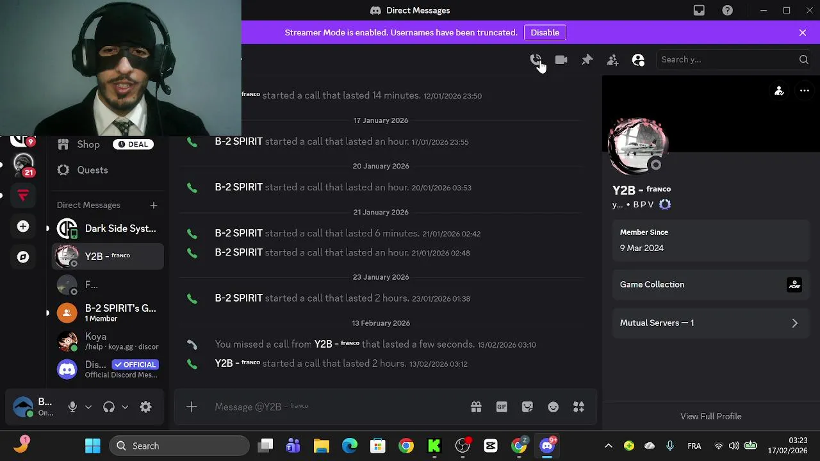Open microphone input options arrow
The width and height of the screenshot is (820, 461).
point(88,407)
